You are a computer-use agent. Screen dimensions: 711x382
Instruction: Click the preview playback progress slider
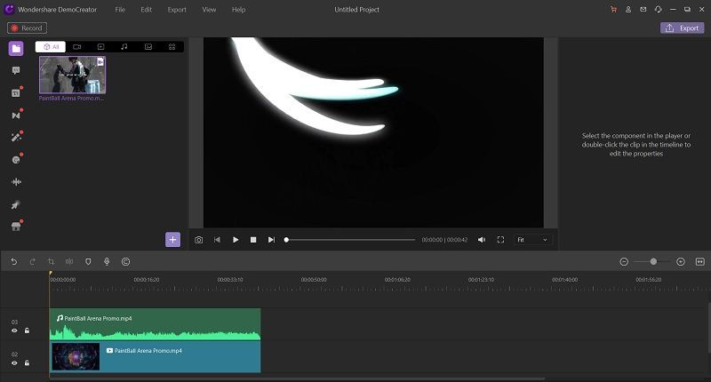pos(350,240)
